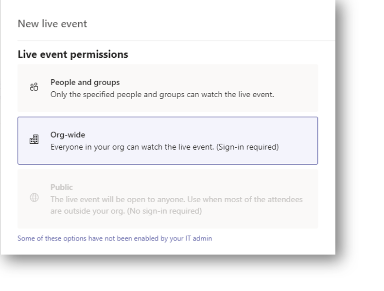Click the "Live event permissions" heading
The height and width of the screenshot is (291, 384).
pos(73,54)
